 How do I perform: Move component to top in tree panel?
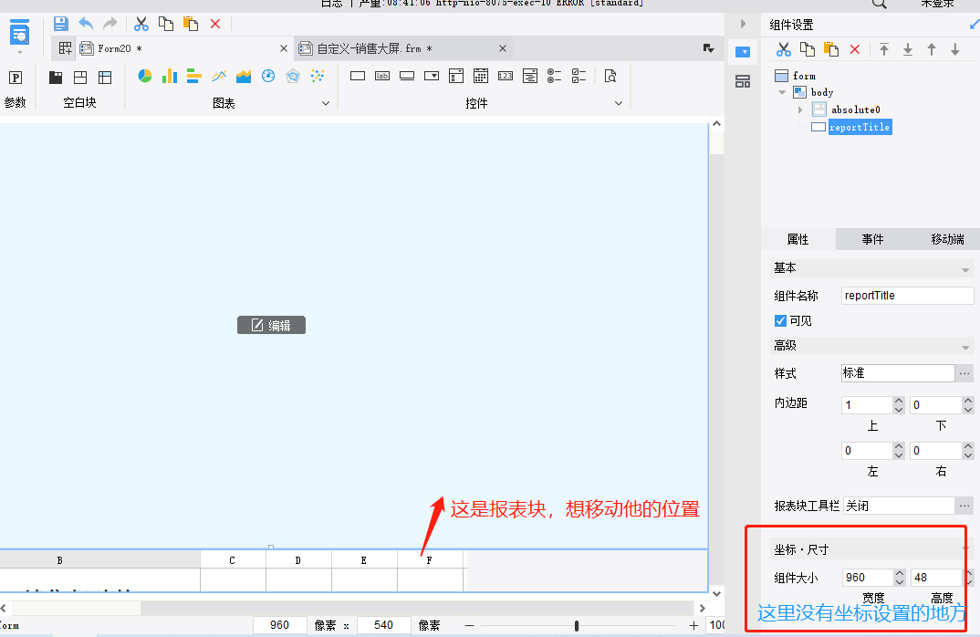pos(884,49)
